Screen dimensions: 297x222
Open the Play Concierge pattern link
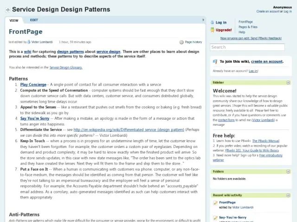coord(33,85)
